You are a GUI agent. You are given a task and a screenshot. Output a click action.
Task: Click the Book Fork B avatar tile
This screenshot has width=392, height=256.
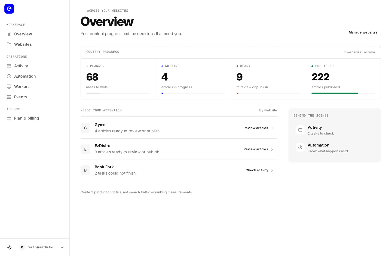click(85, 170)
